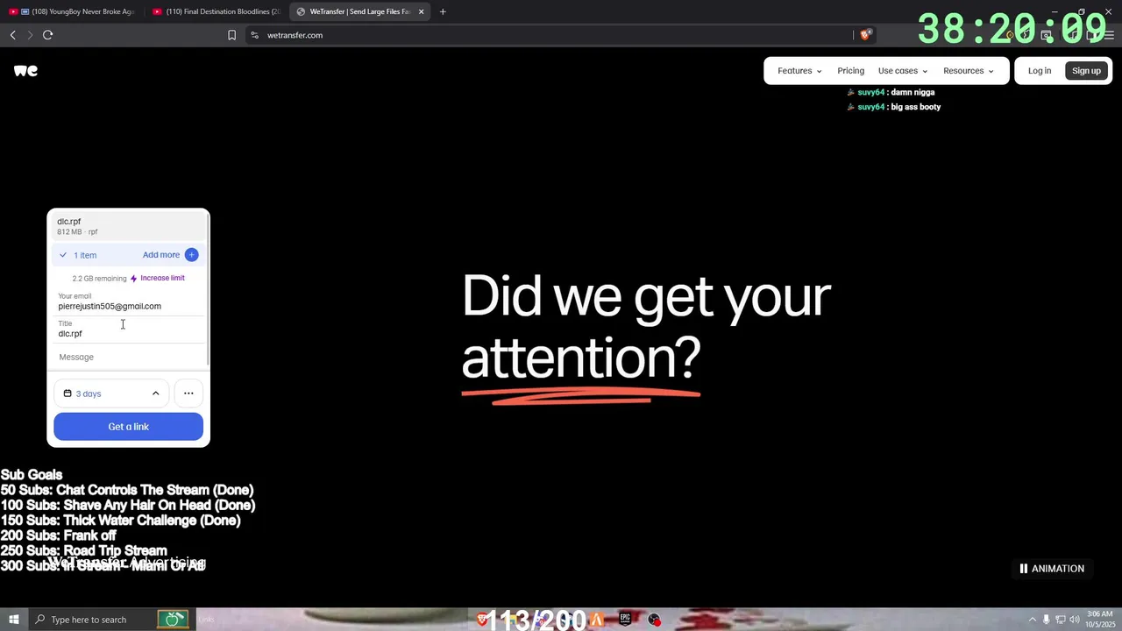Screen dimensions: 1122x631
Task: Click the Increase limit link
Action: point(162,278)
